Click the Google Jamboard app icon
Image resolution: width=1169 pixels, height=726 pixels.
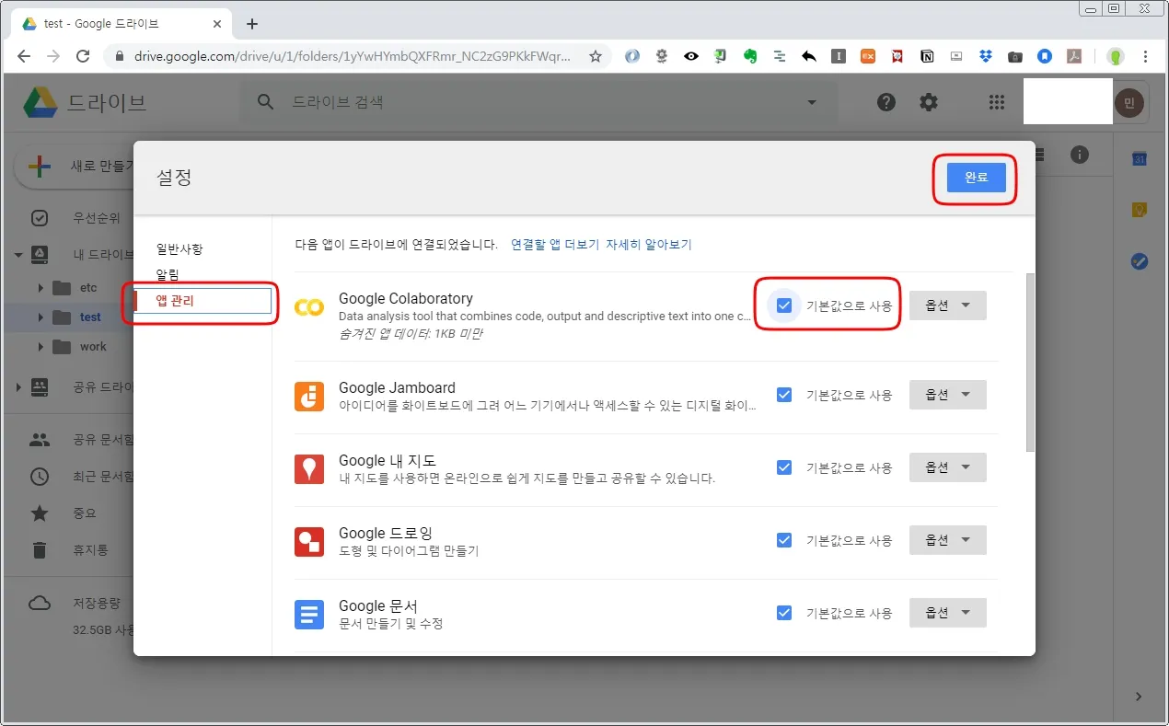tap(309, 396)
